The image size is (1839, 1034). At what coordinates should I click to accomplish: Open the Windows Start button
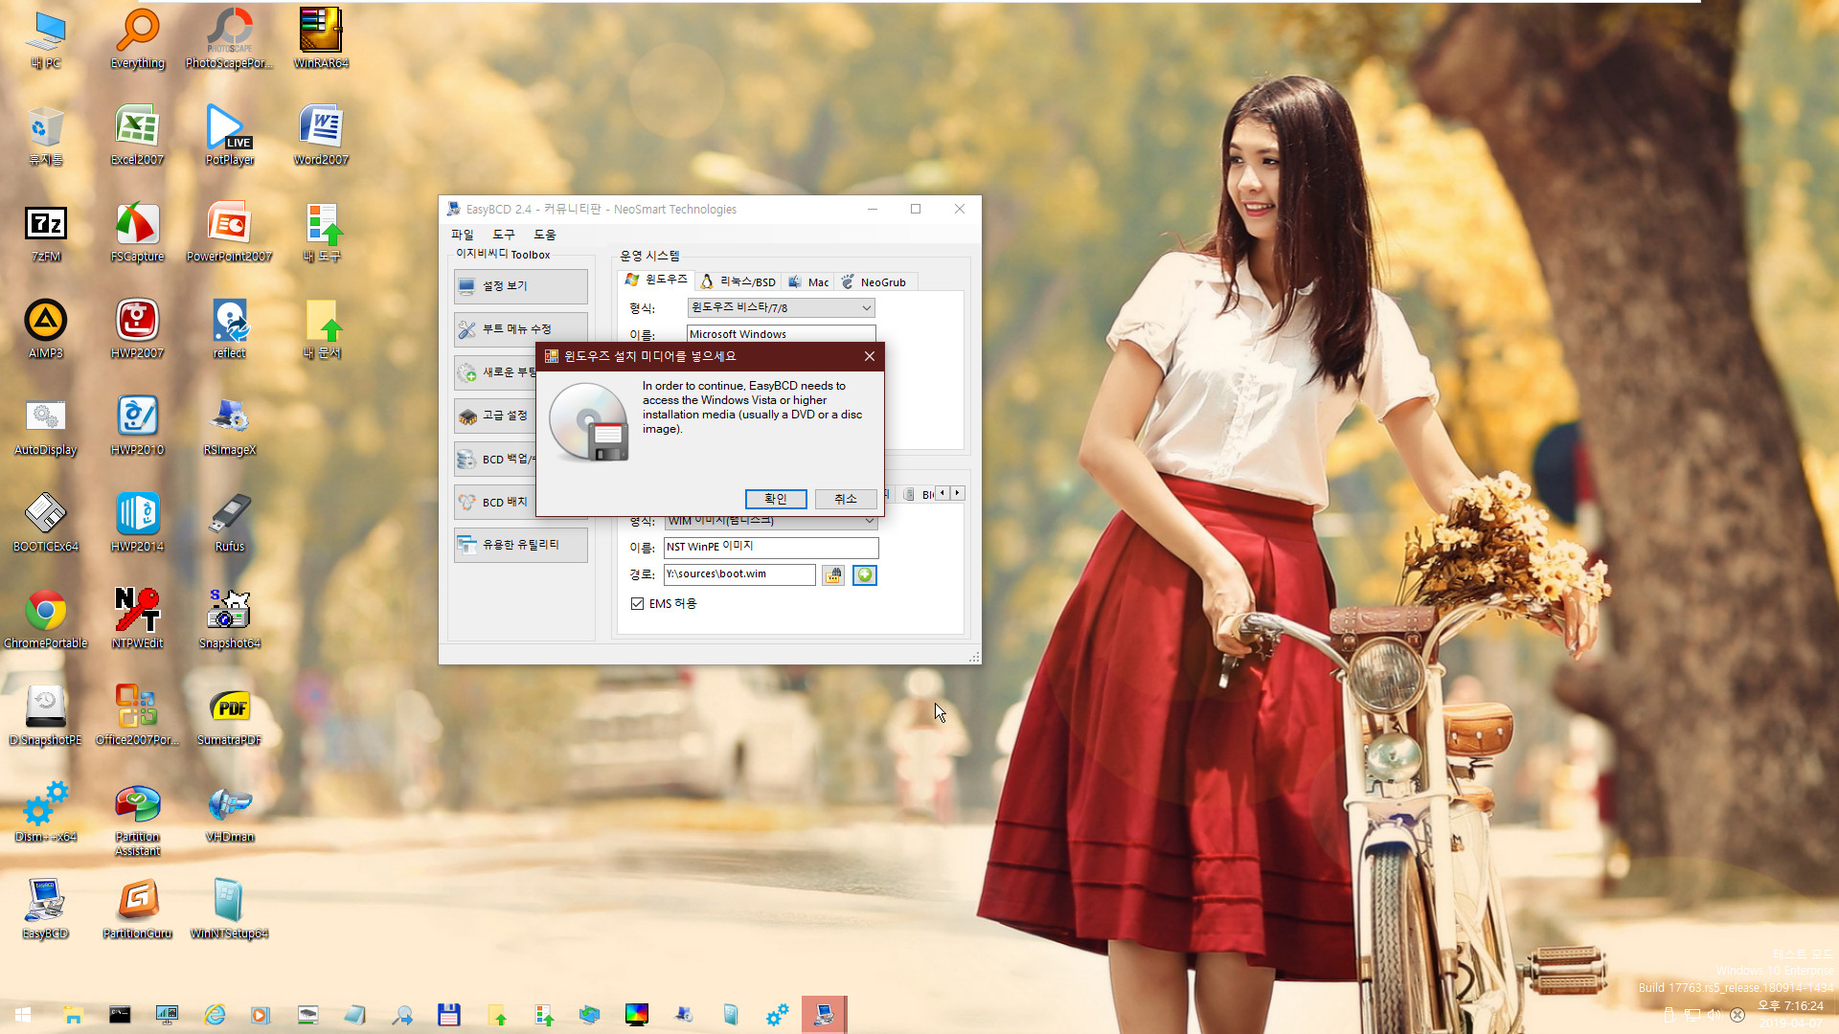(23, 1015)
